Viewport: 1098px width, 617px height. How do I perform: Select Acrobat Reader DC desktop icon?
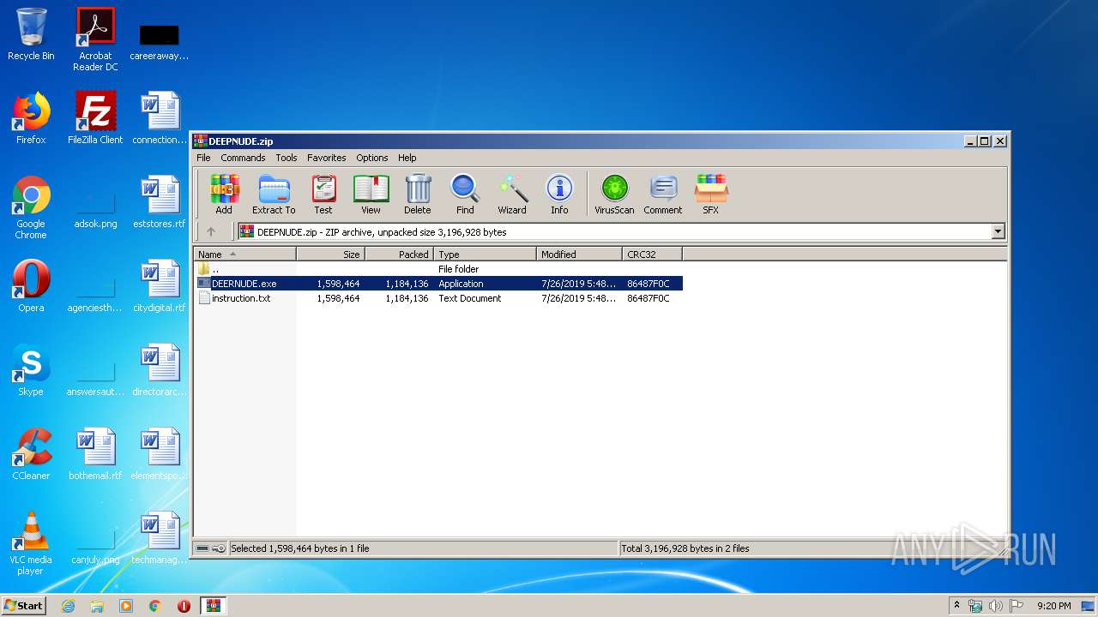pyautogui.click(x=95, y=39)
